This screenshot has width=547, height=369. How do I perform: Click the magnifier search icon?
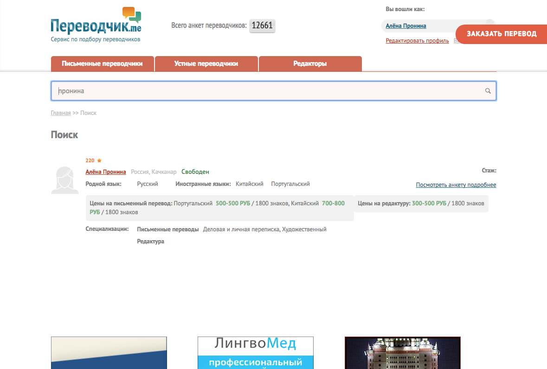point(488,91)
